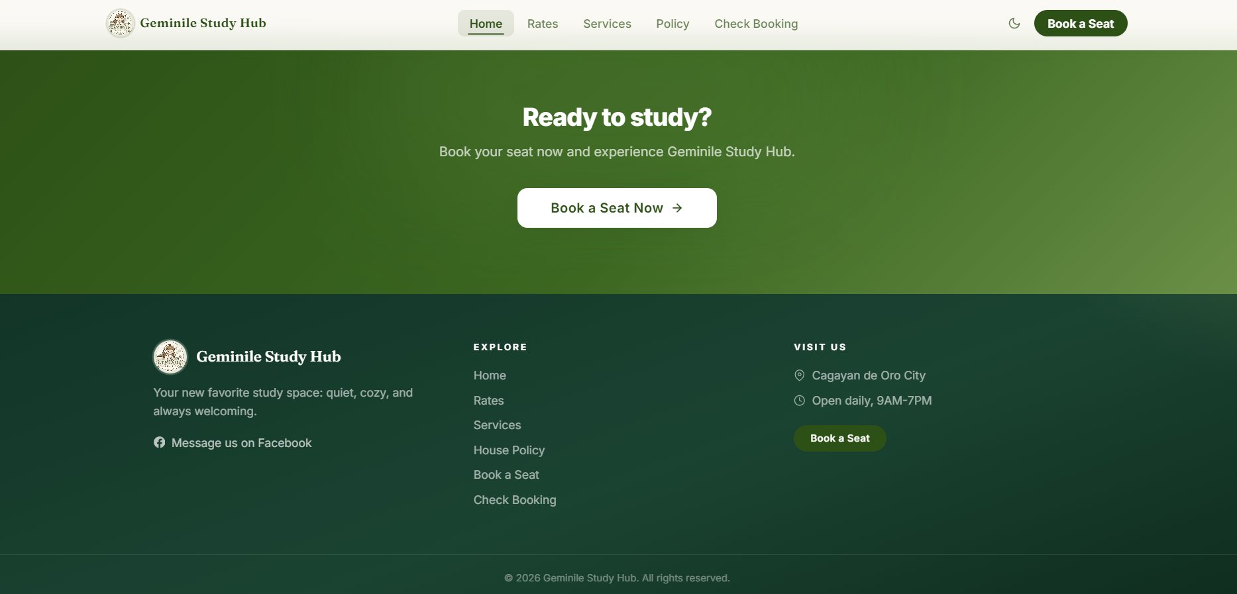This screenshot has width=1237, height=594.
Task: Click the EXPLORE footer heading
Action: (500, 347)
